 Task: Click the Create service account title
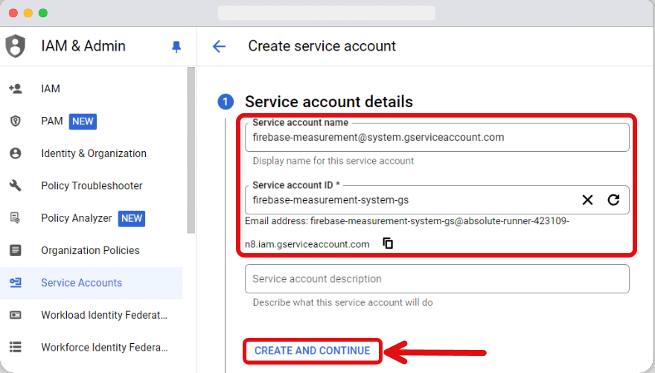322,46
